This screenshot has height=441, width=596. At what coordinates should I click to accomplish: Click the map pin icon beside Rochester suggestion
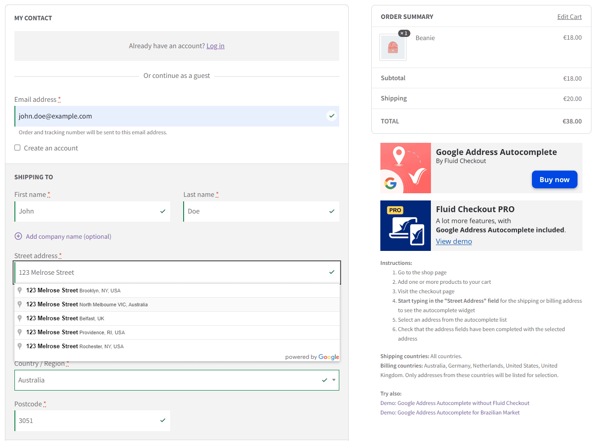[19, 346]
